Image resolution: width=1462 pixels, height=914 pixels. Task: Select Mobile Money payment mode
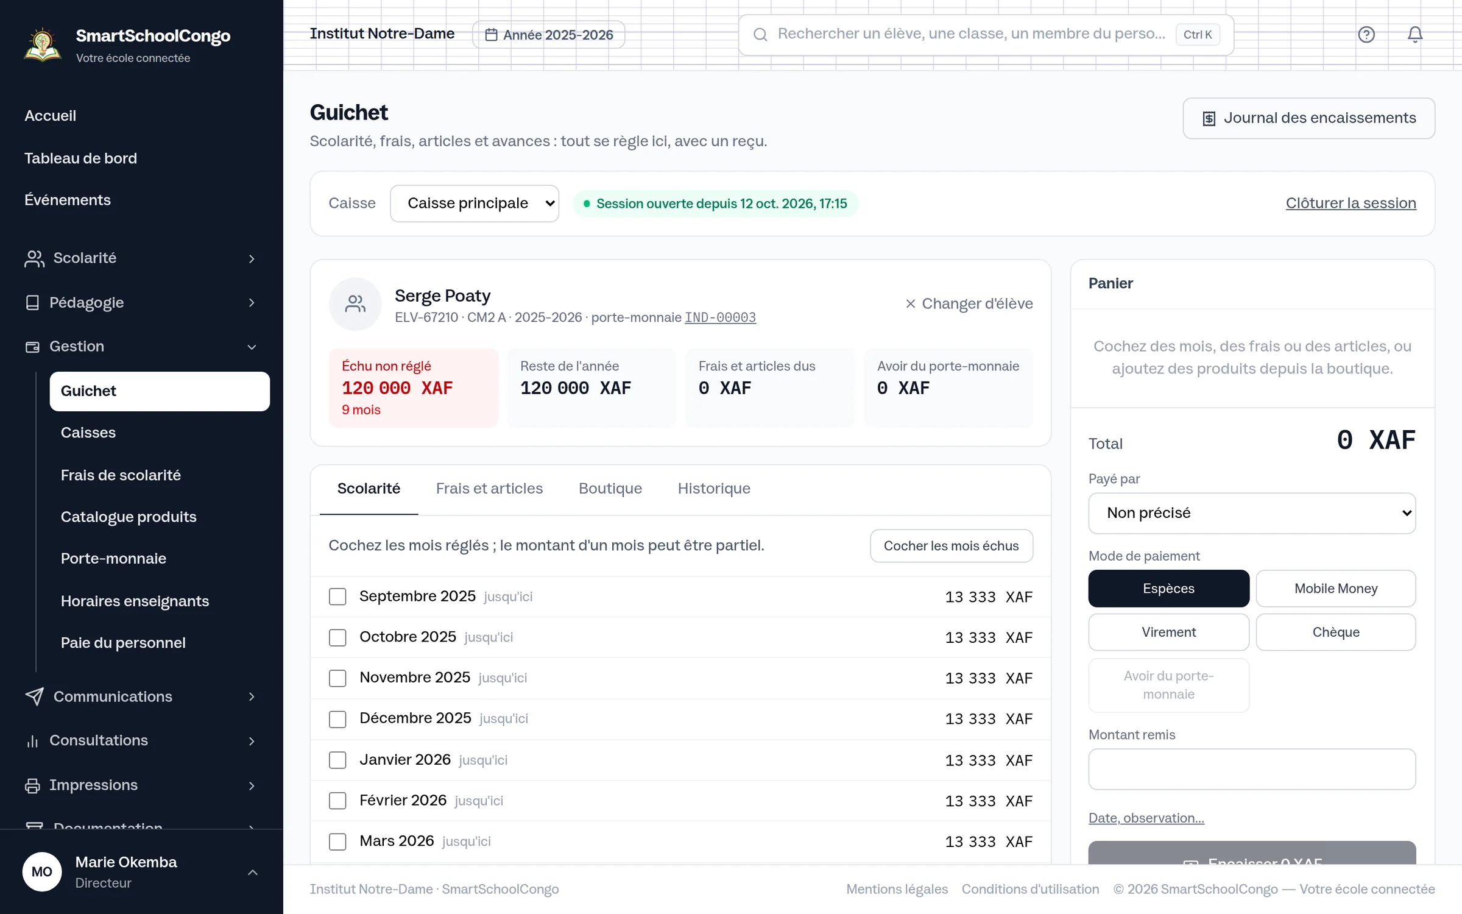point(1336,589)
